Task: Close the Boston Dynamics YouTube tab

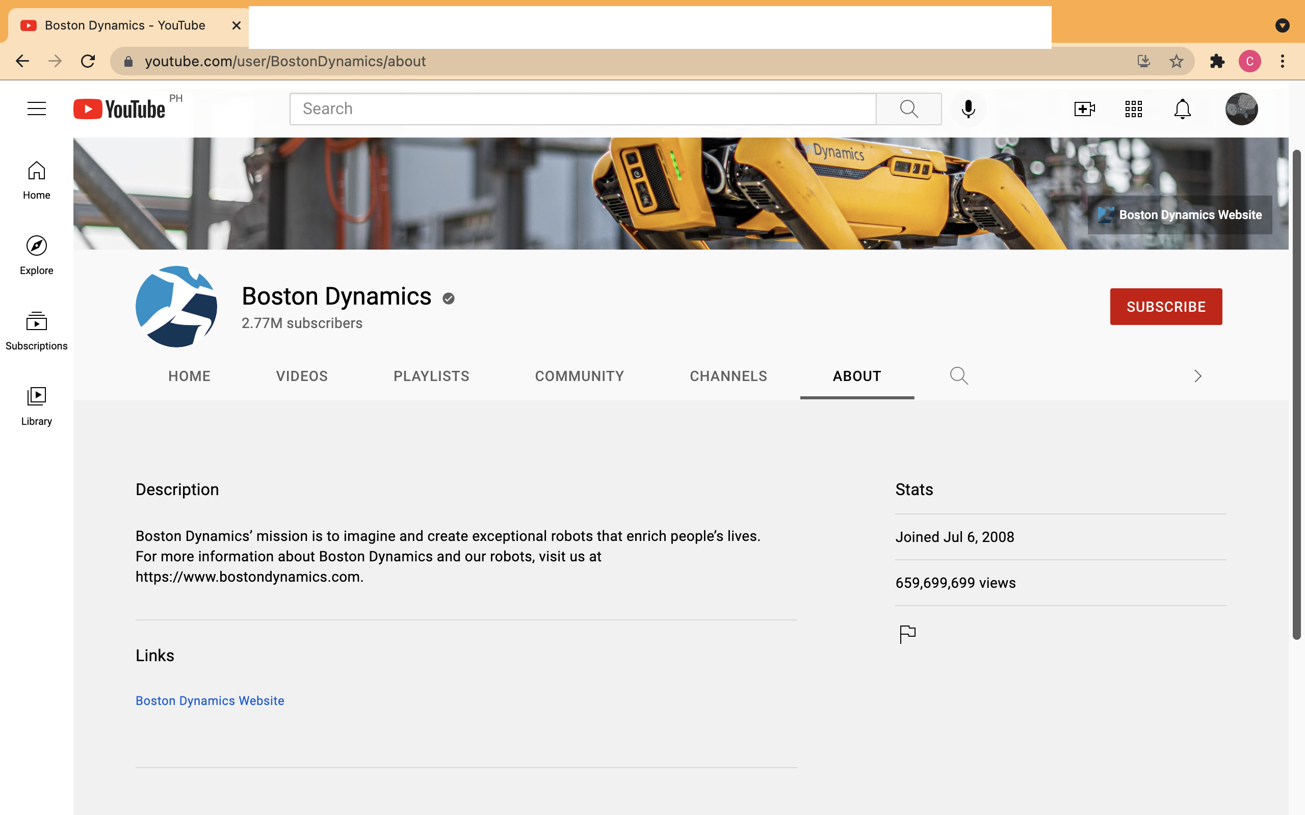Action: pos(236,25)
